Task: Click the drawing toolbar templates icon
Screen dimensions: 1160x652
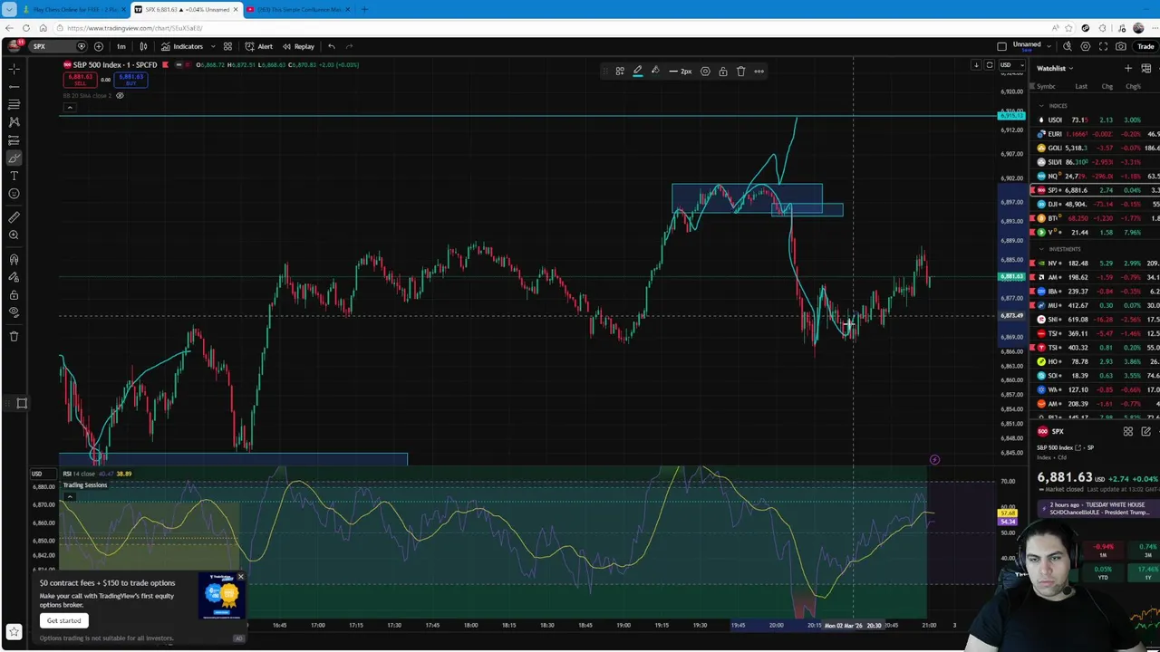Action: click(620, 71)
